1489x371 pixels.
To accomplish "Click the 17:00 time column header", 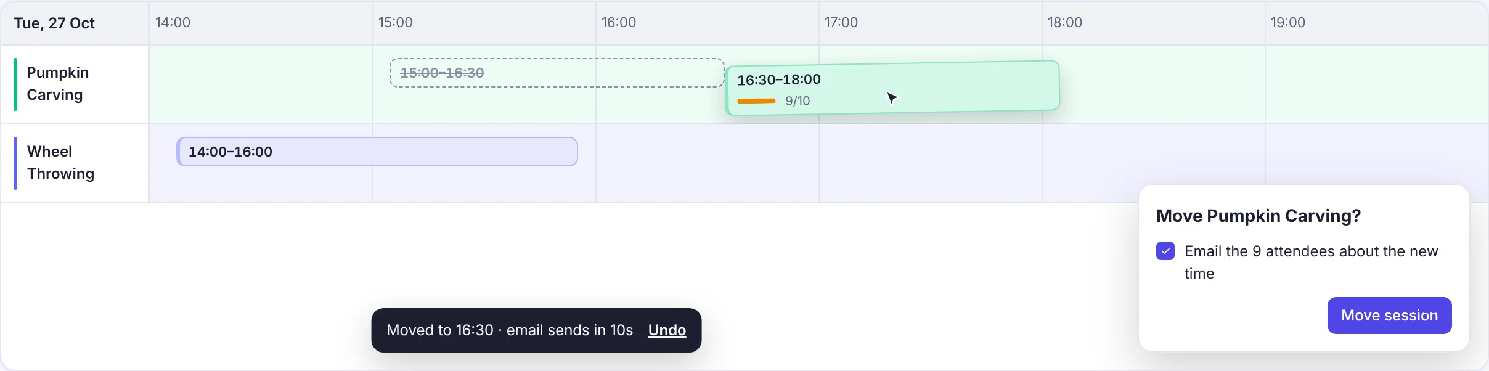I will pos(841,22).
